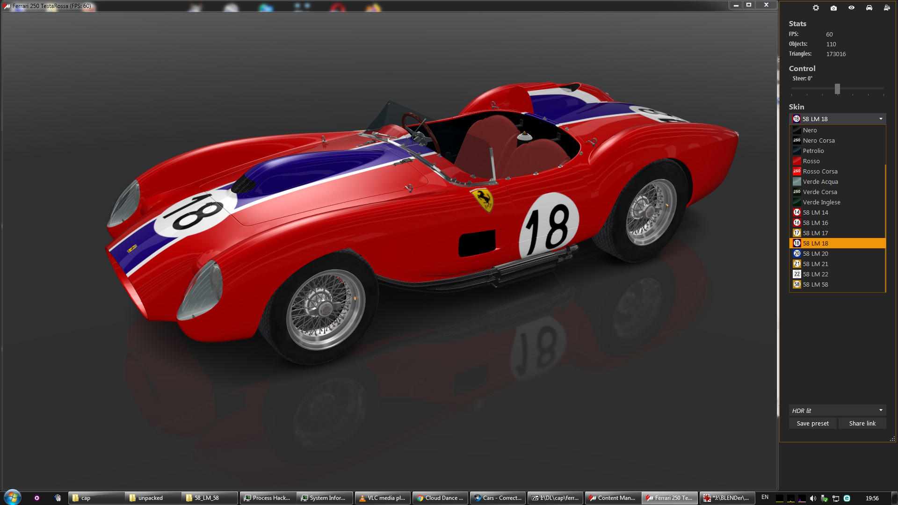The image size is (898, 505).
Task: Open the Skin dropdown showing 58 LM 18
Action: coord(837,119)
